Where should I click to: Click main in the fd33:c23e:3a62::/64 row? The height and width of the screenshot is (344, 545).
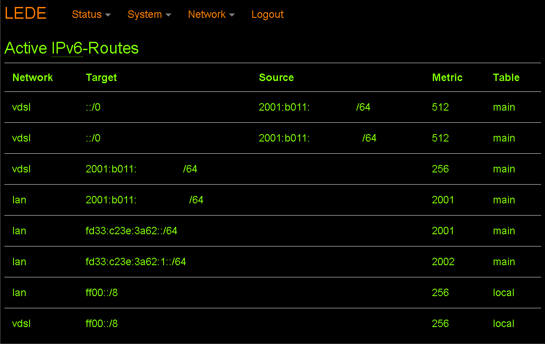pos(504,231)
